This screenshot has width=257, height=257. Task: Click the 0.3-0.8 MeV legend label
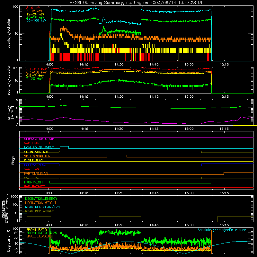[37, 72]
